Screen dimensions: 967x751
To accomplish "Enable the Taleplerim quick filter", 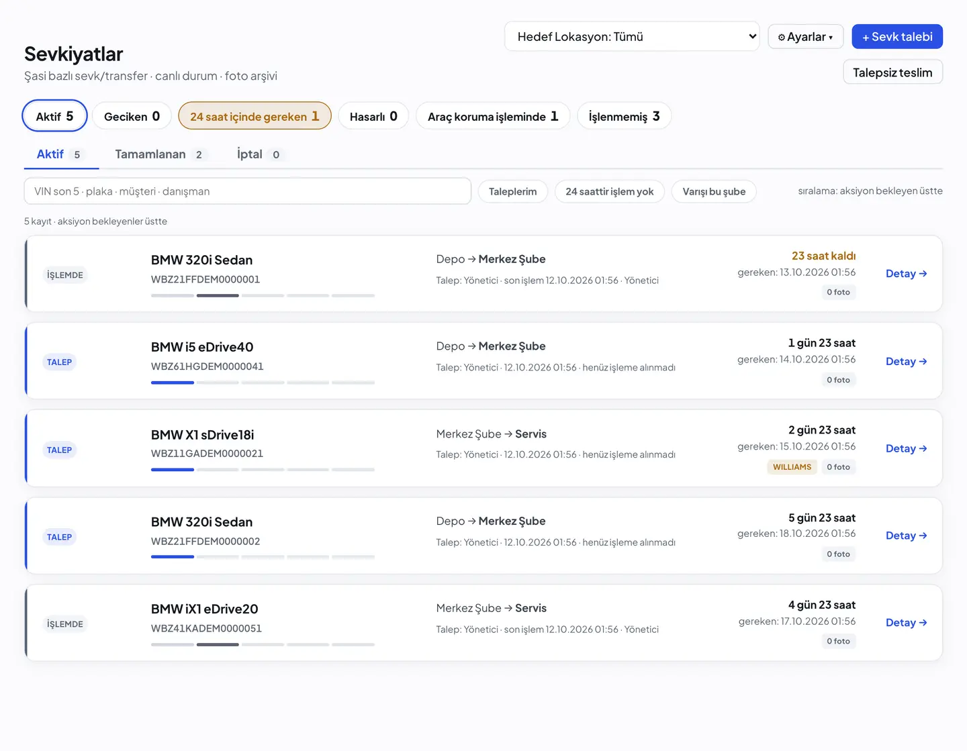I will [x=513, y=191].
